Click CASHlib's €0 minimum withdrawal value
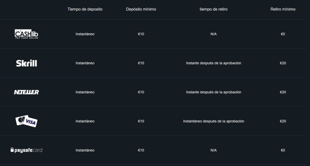This screenshot has width=310, height=166. (x=283, y=34)
